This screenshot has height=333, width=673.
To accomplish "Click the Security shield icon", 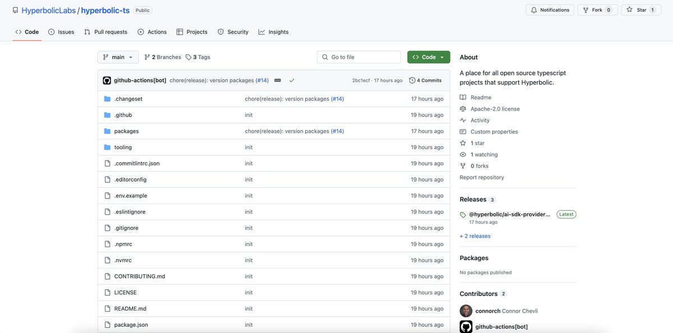I will (x=219, y=31).
